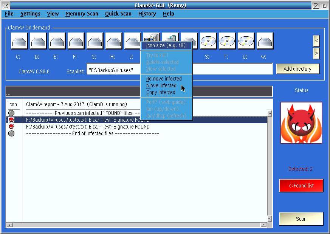Select the U: CD-ROM drive icon
The width and height of the screenshot is (330, 234).
tap(246, 41)
